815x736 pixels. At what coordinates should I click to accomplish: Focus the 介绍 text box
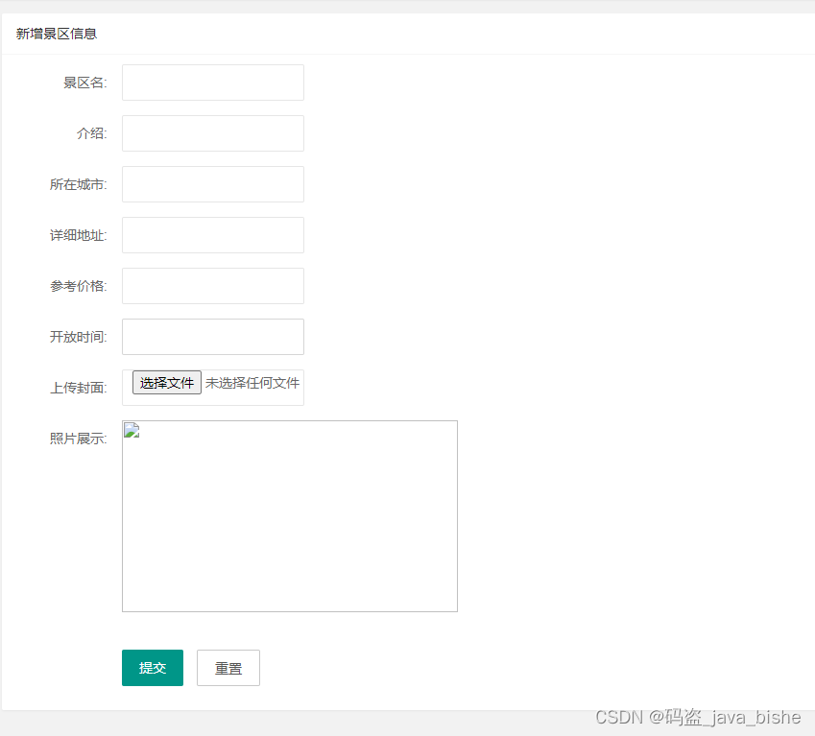(212, 133)
